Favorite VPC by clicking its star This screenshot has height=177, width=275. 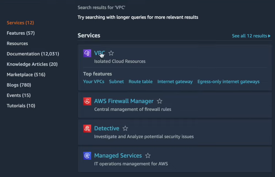pos(111,53)
